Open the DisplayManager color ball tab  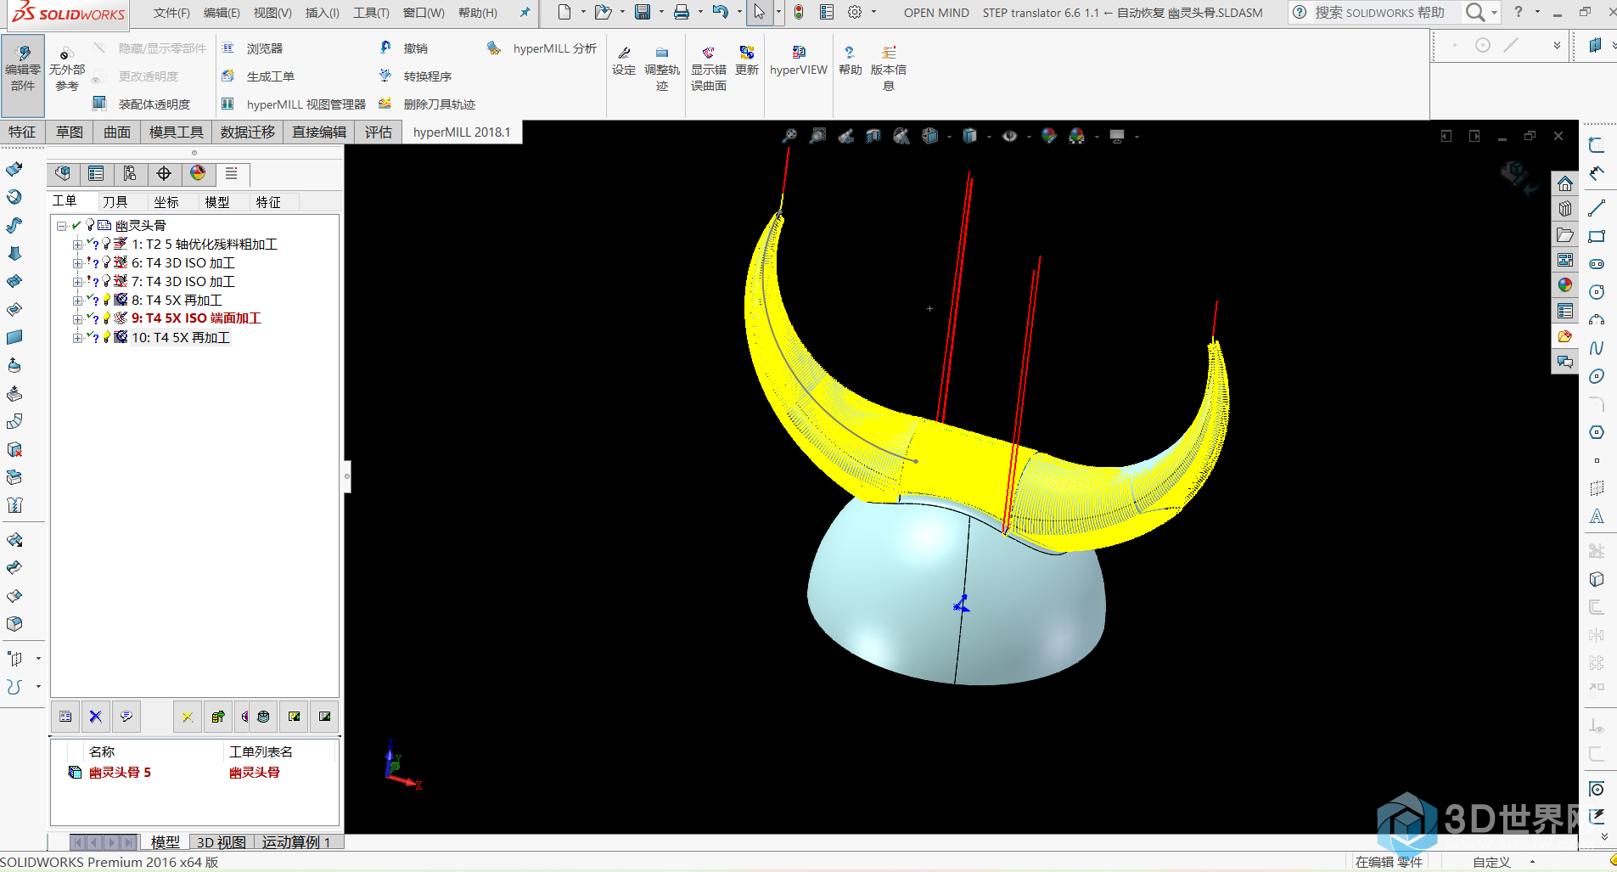198,174
